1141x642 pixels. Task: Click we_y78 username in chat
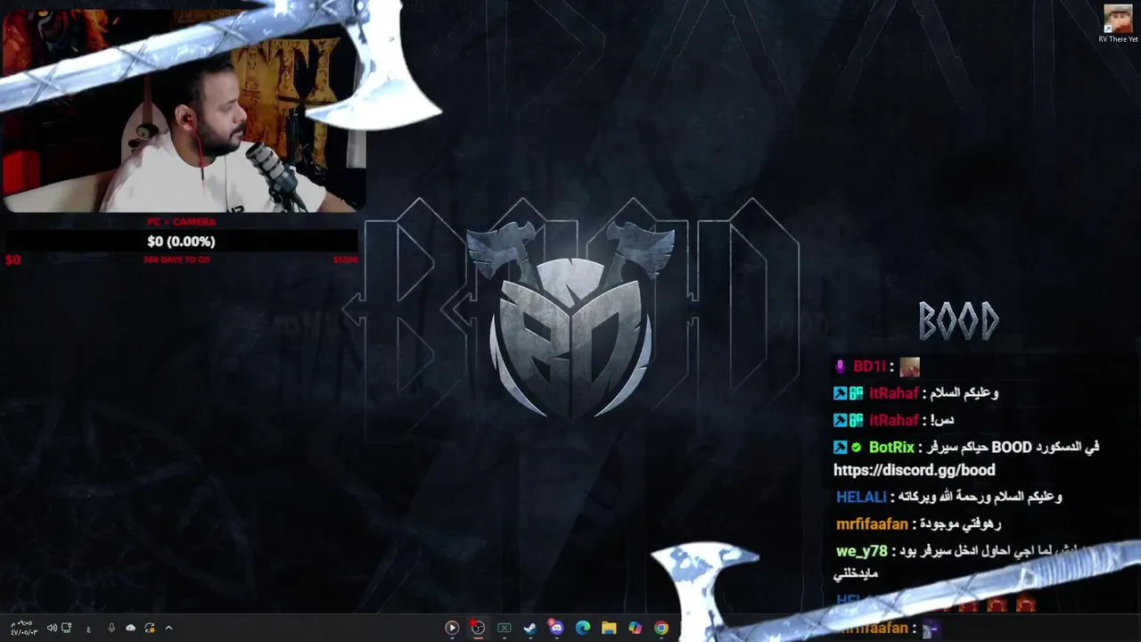[861, 552]
